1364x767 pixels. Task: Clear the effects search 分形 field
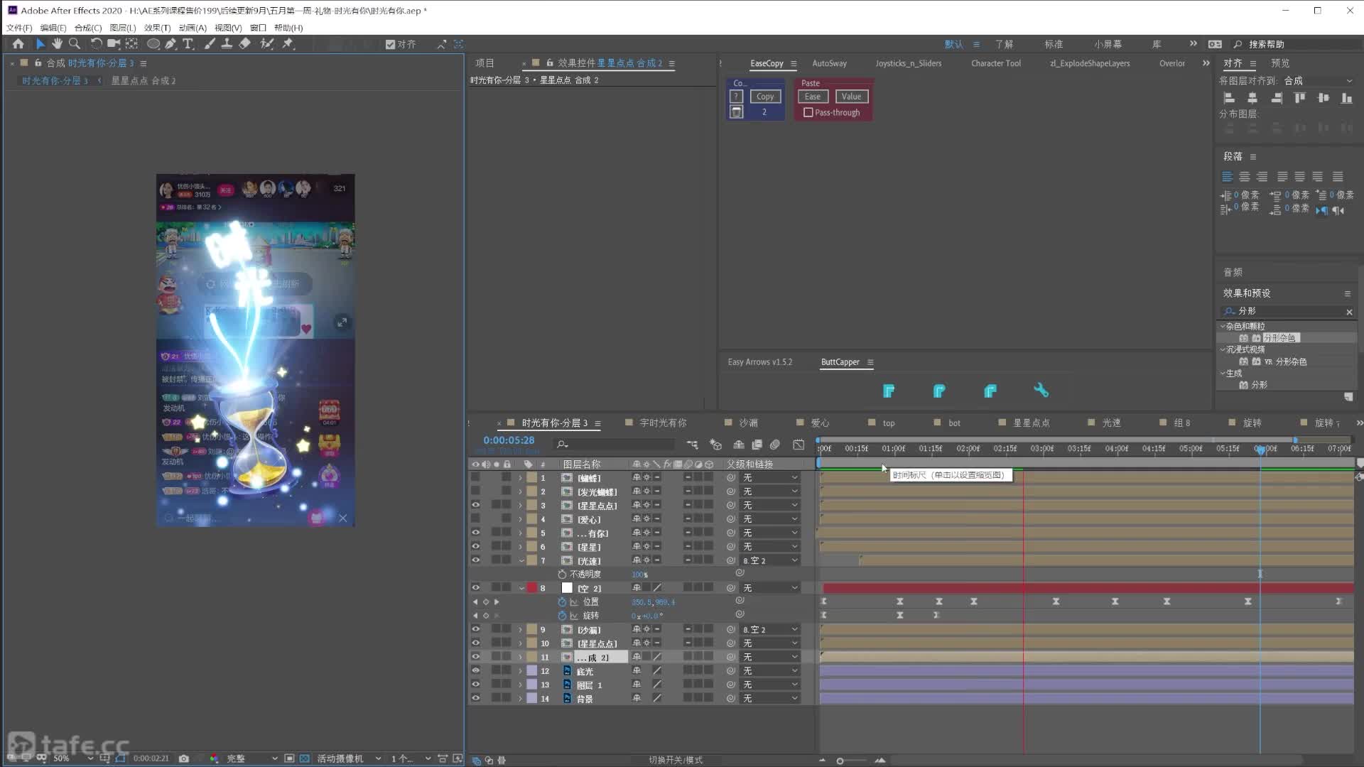pos(1349,312)
